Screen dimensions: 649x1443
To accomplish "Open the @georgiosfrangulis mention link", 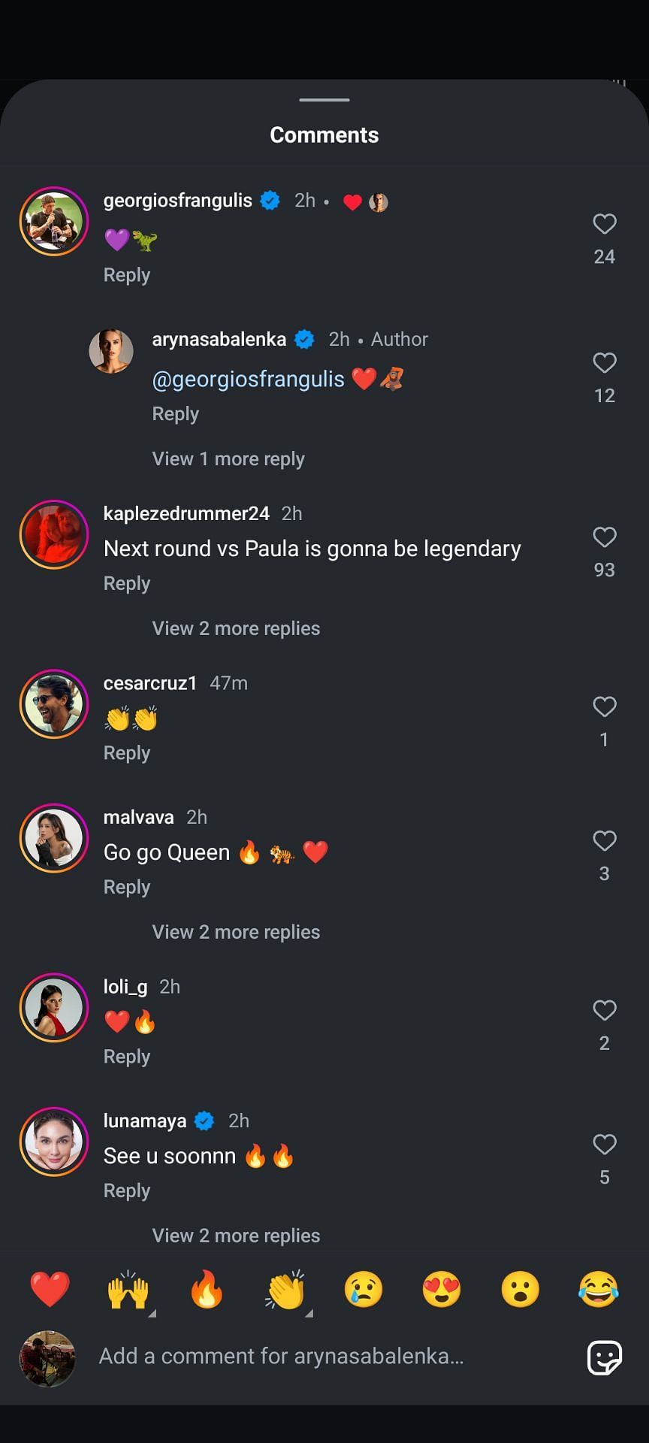I will point(248,380).
